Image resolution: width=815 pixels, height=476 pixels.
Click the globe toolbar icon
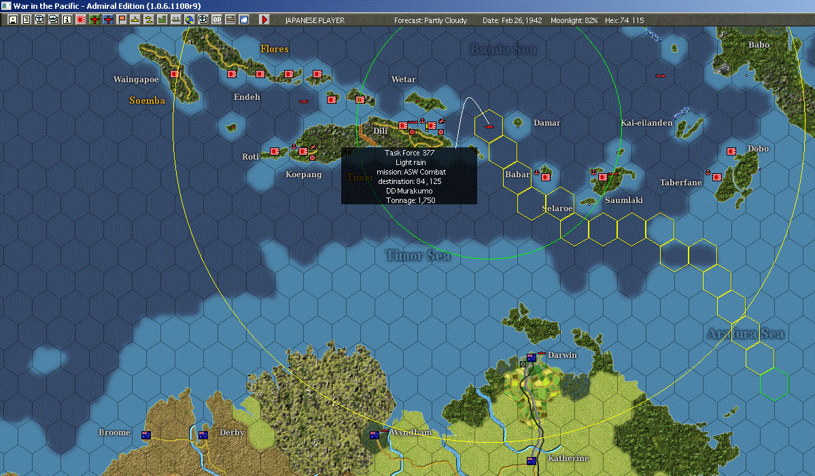(x=189, y=20)
